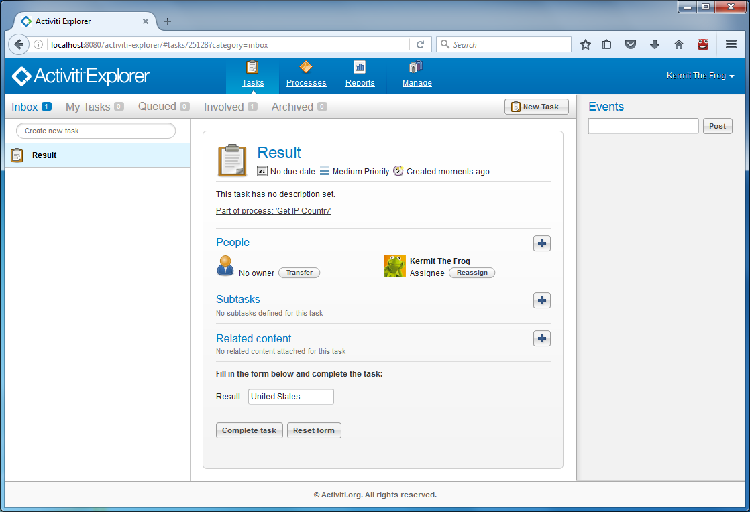Open the Processes section icon
Image resolution: width=750 pixels, height=512 pixels.
click(306, 68)
